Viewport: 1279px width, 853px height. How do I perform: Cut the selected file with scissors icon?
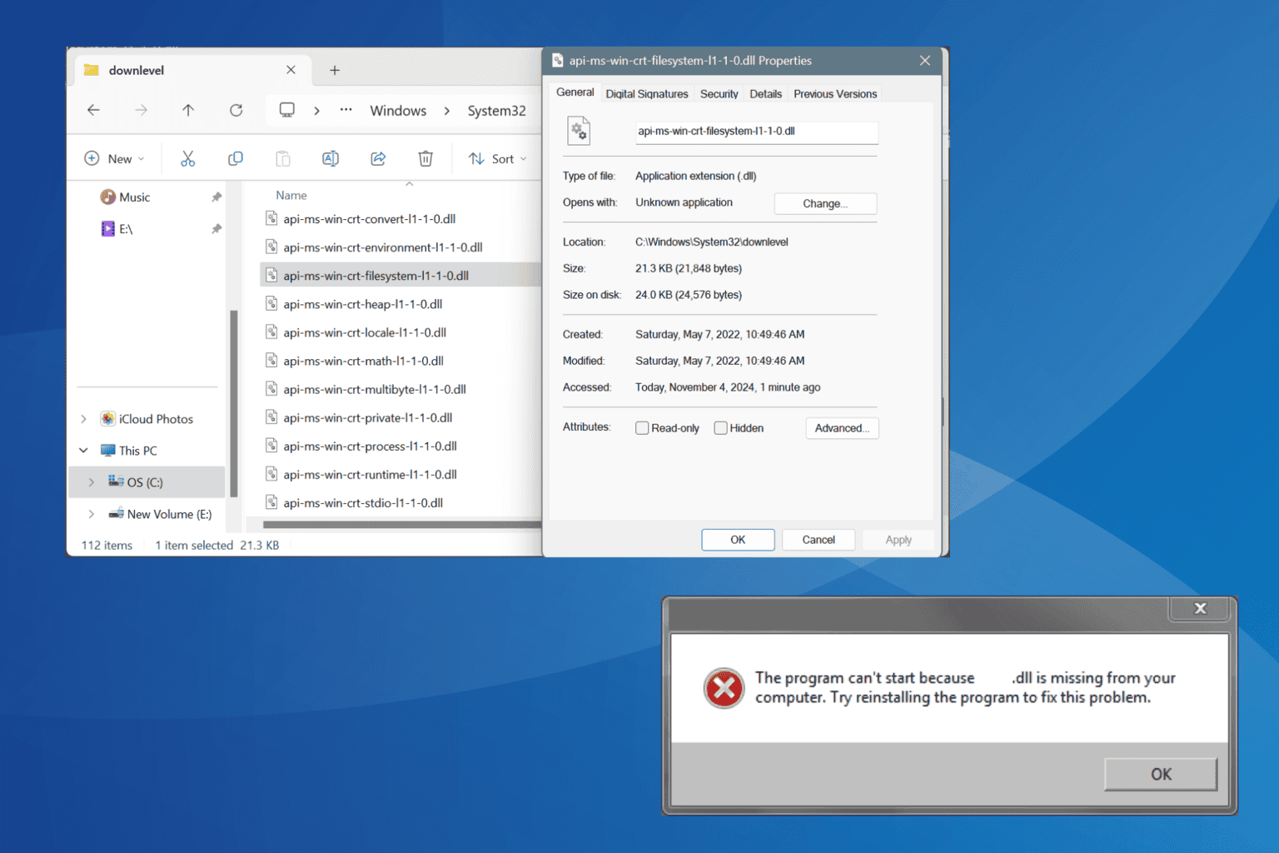click(x=188, y=158)
